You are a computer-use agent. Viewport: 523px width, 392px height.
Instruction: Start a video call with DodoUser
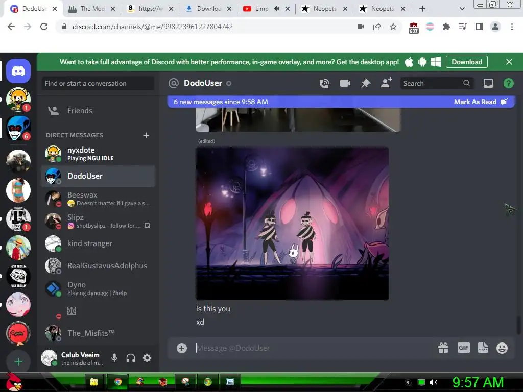[345, 83]
